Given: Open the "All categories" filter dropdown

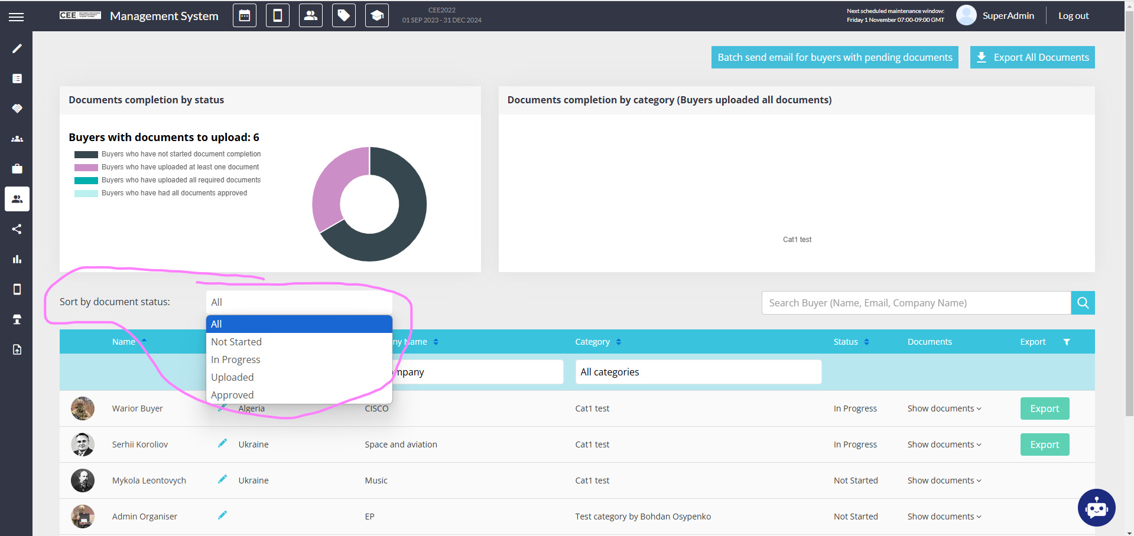Looking at the screenshot, I should [x=698, y=372].
